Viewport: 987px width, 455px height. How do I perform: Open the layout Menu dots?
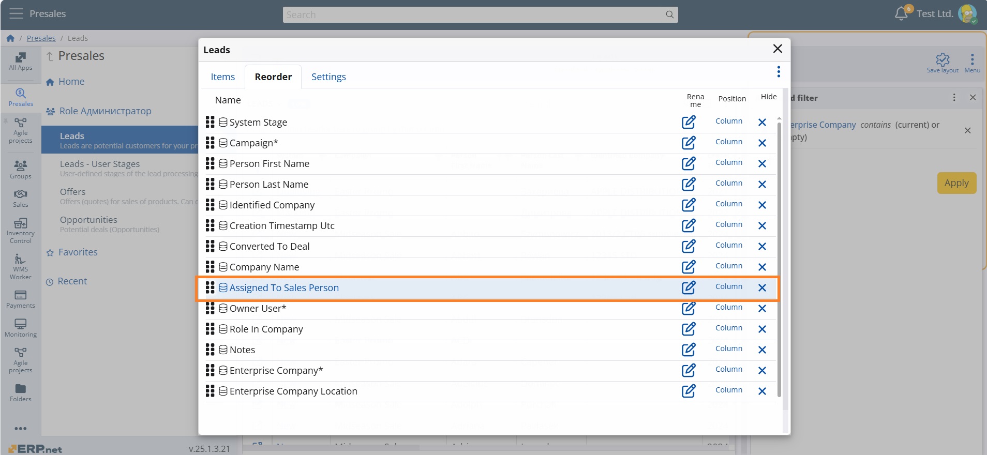click(973, 63)
